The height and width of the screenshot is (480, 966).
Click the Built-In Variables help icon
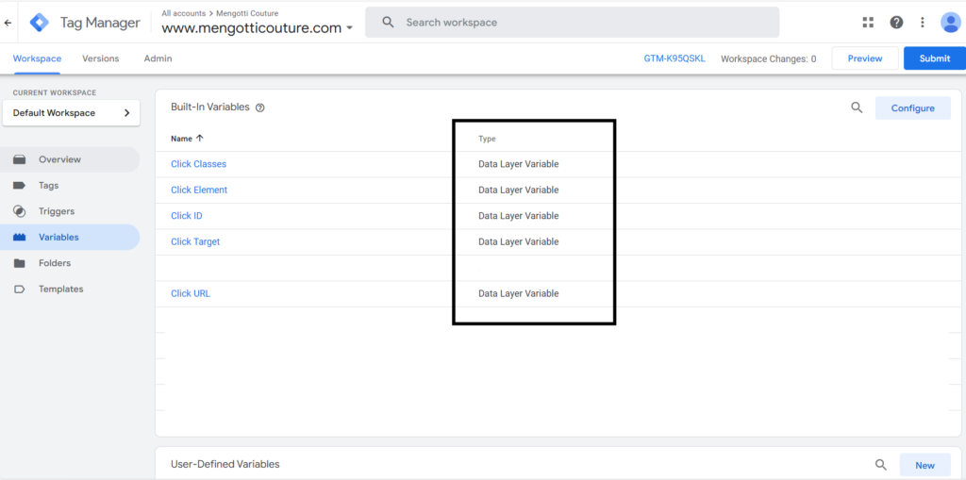pos(260,108)
